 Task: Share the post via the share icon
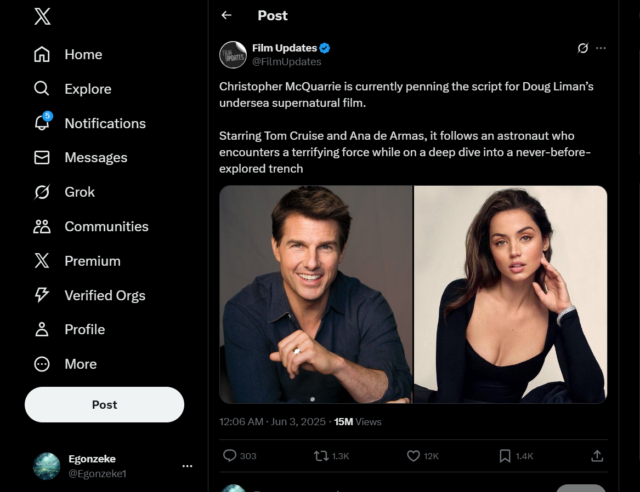597,456
